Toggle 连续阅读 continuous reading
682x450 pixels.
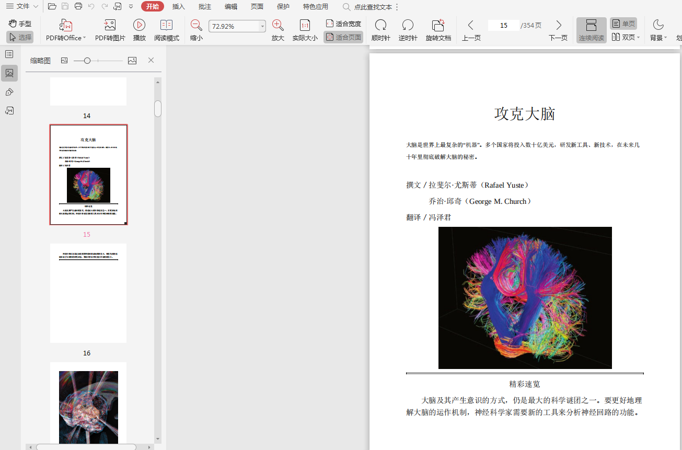click(591, 30)
